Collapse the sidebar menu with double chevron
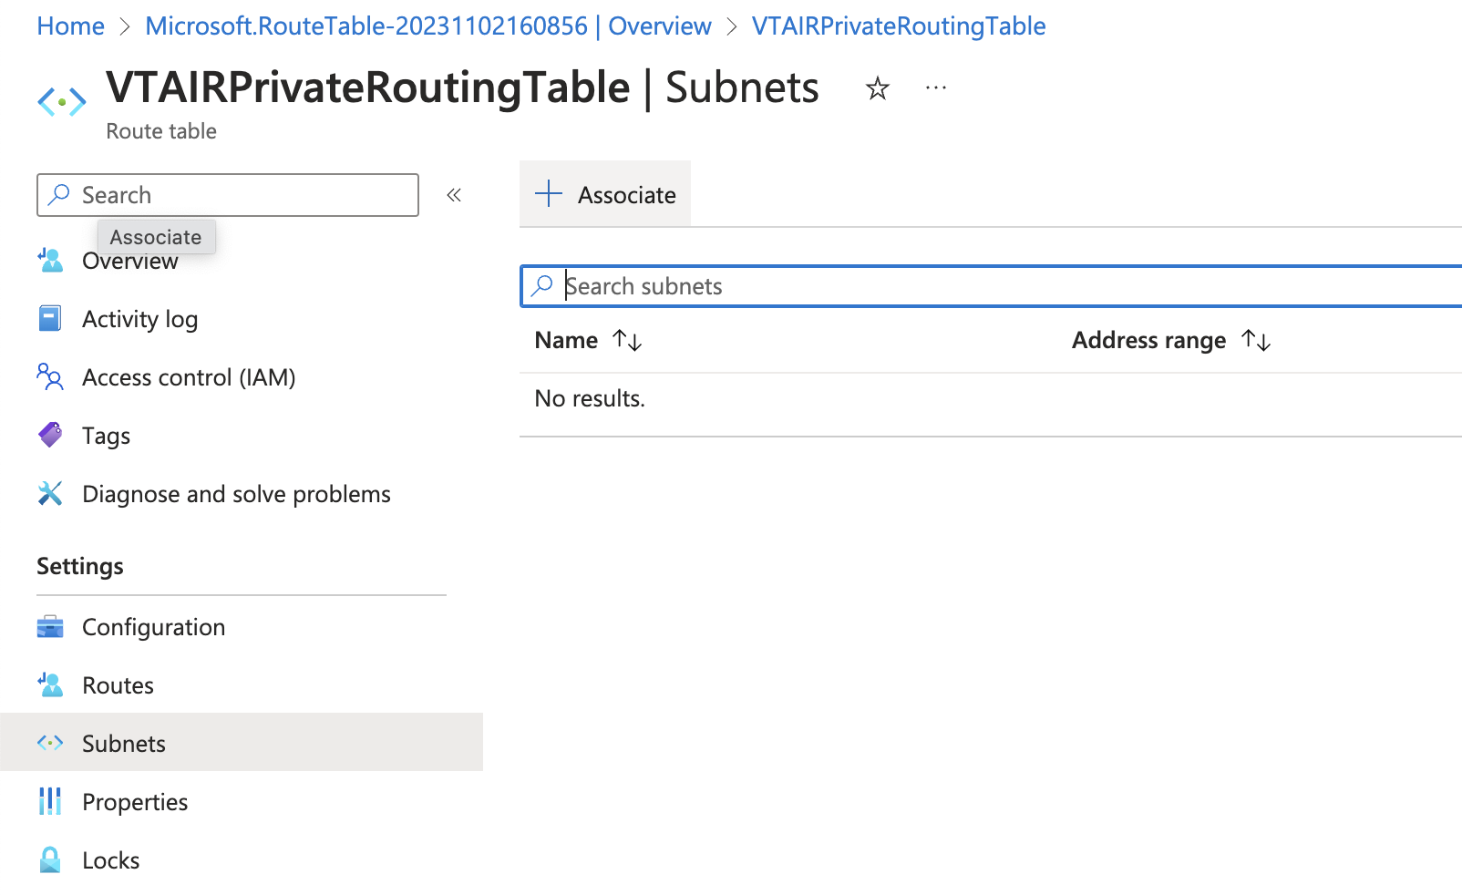The image size is (1462, 895). (x=454, y=195)
